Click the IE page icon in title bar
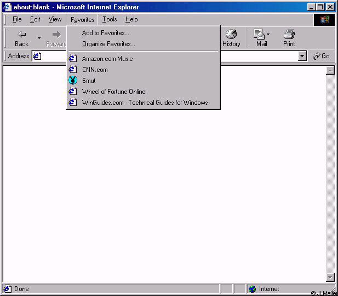This screenshot has height=296, width=338. [x=7, y=7]
